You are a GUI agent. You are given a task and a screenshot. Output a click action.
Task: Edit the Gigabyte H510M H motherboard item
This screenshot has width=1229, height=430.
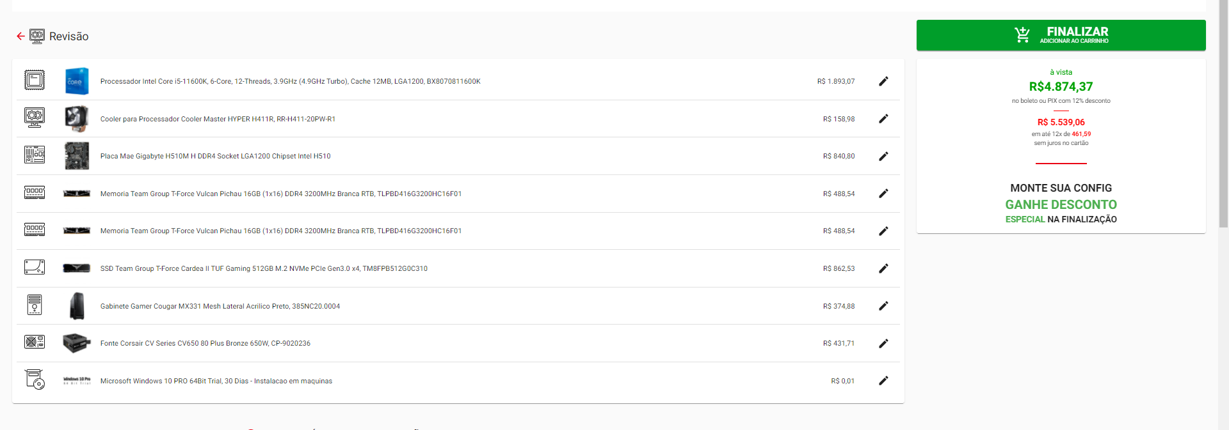coord(883,156)
